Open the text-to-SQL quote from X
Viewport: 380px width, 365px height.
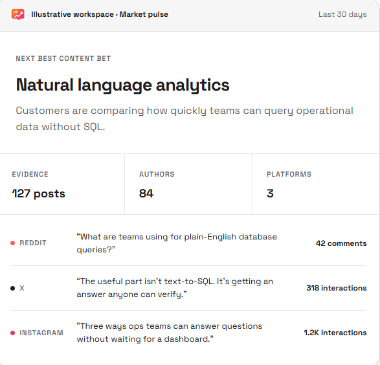(175, 288)
